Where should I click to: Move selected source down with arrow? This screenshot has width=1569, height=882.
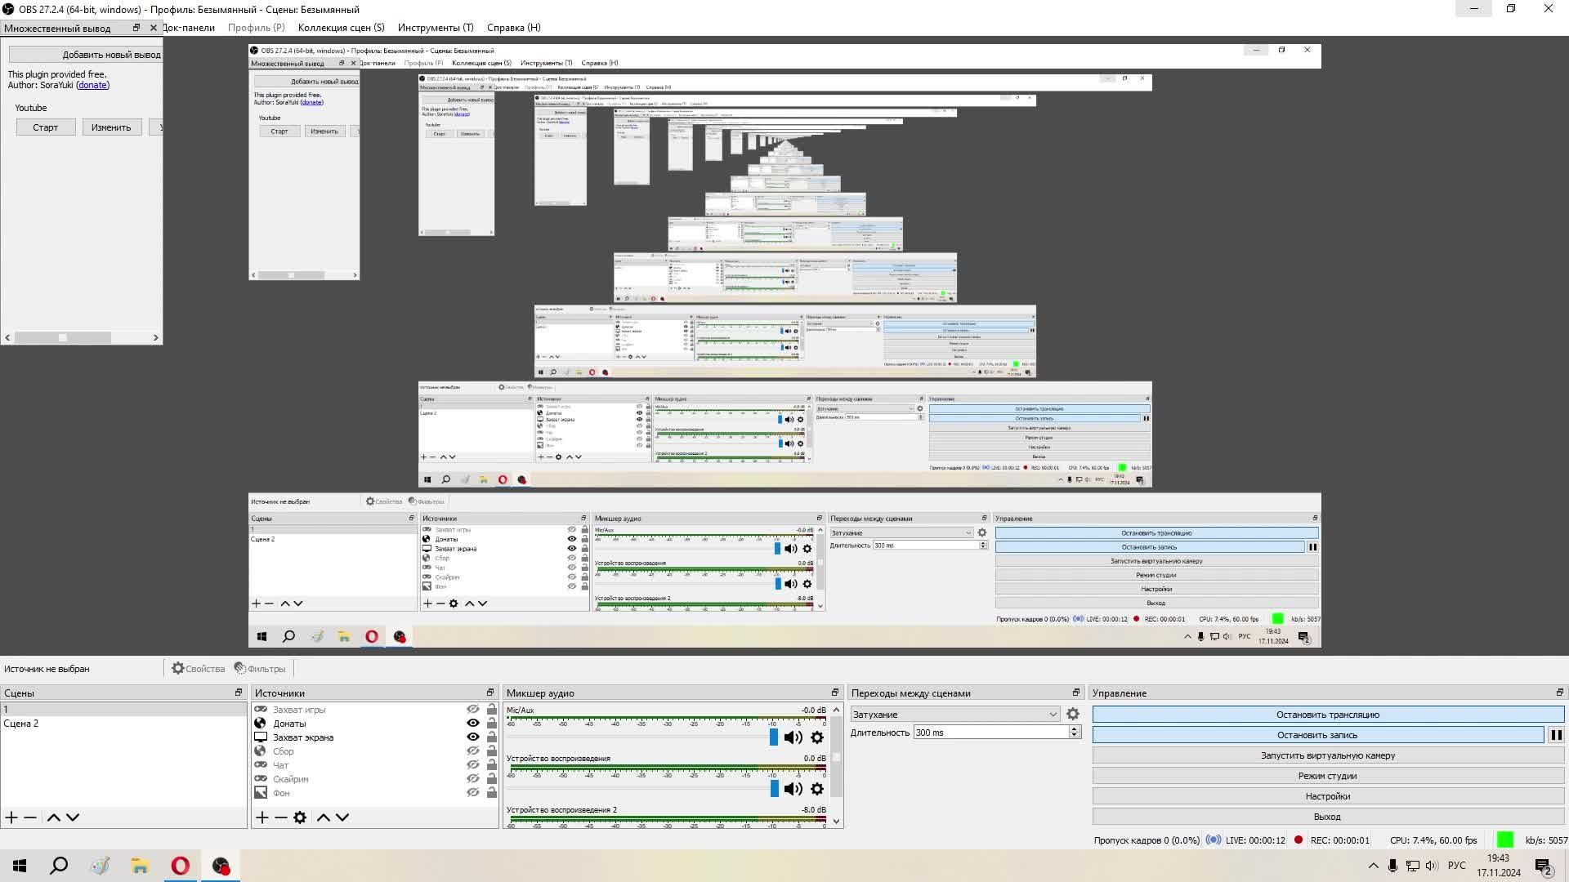342,817
